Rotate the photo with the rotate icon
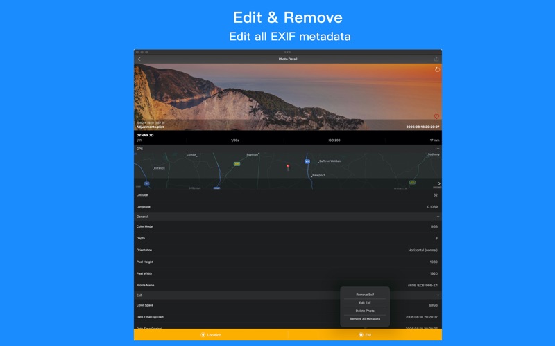The image size is (555, 346). pyautogui.click(x=437, y=70)
